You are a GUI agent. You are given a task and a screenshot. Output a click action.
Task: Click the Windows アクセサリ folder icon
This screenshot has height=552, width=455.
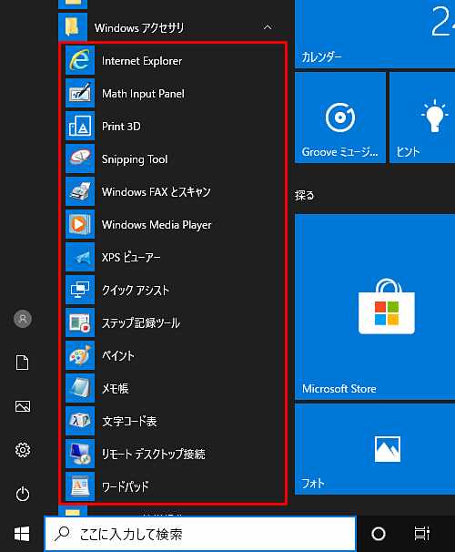click(73, 27)
